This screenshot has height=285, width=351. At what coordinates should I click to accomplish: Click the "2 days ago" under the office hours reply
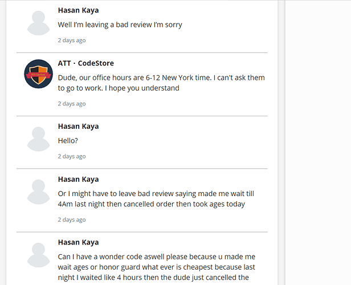(72, 104)
